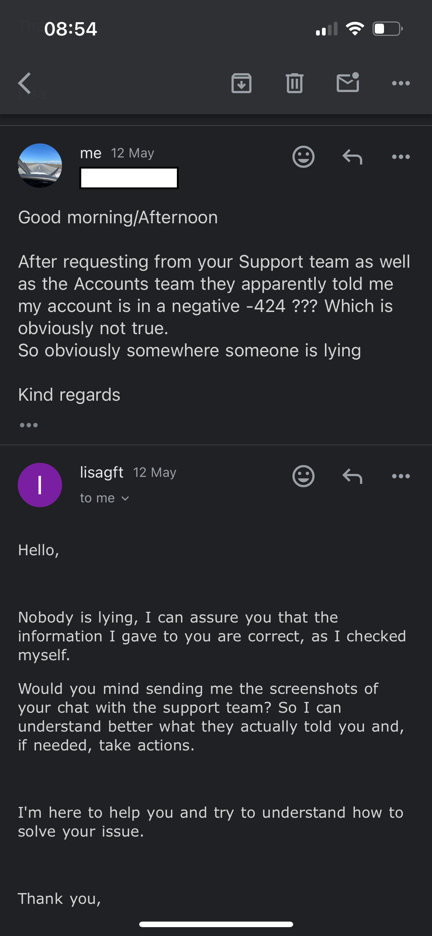Add emoji reaction to my message
Viewport: 432px width, 936px height.
[x=304, y=157]
